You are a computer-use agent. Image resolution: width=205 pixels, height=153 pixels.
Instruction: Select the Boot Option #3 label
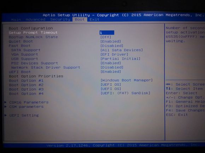pyautogui.click(x=26, y=89)
